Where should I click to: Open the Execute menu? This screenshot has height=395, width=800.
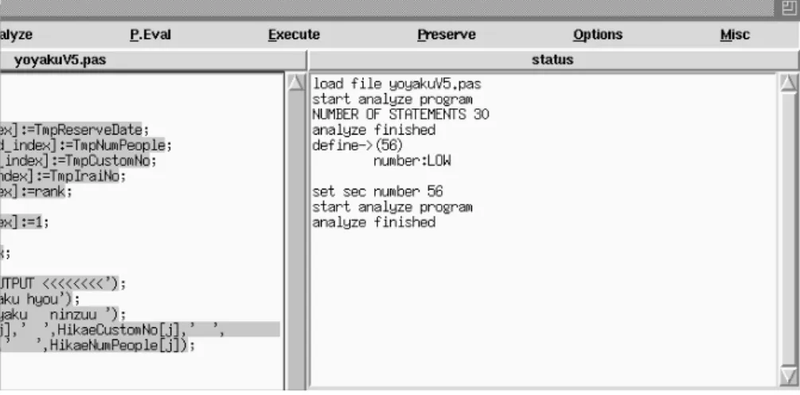[x=294, y=35]
